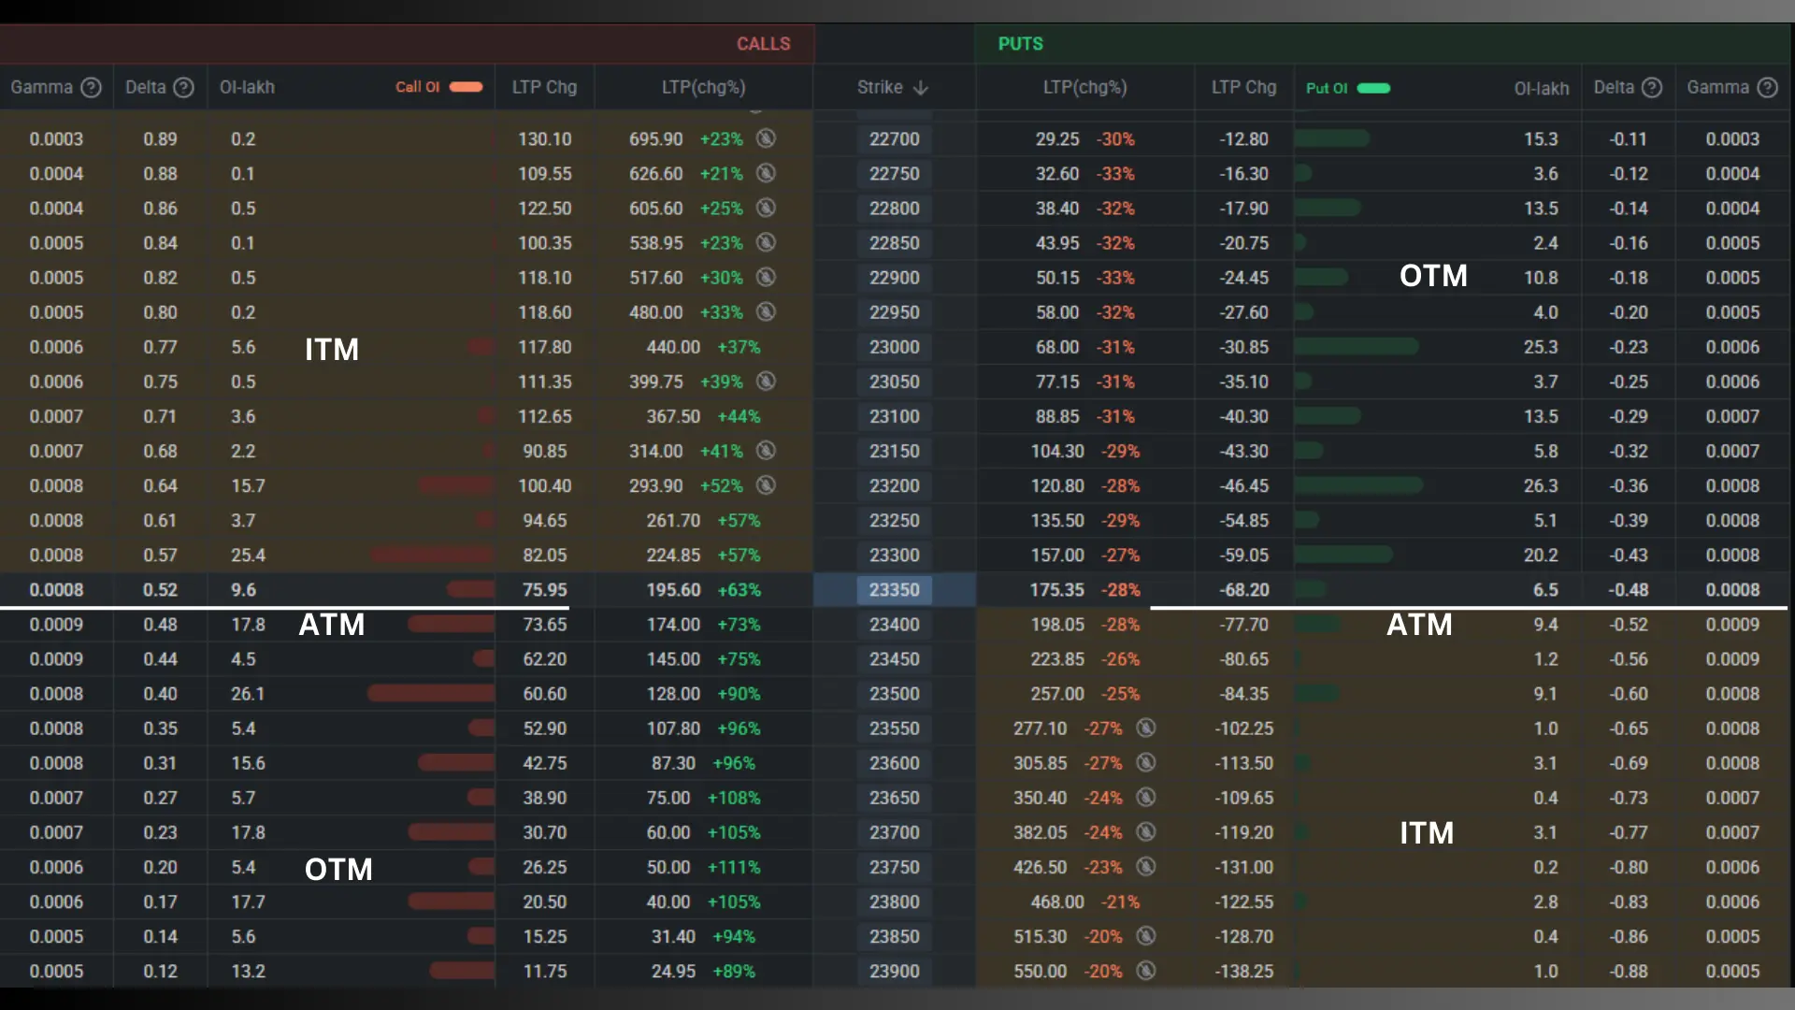Select the 23900 strike cell
Screen dimensions: 1795x1010
click(x=895, y=972)
